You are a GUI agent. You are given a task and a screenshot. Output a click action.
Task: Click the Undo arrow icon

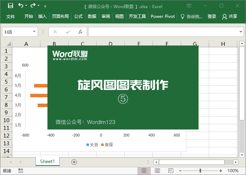[x=21, y=6]
